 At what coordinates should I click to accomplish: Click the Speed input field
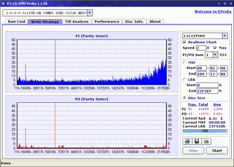pos(201,48)
